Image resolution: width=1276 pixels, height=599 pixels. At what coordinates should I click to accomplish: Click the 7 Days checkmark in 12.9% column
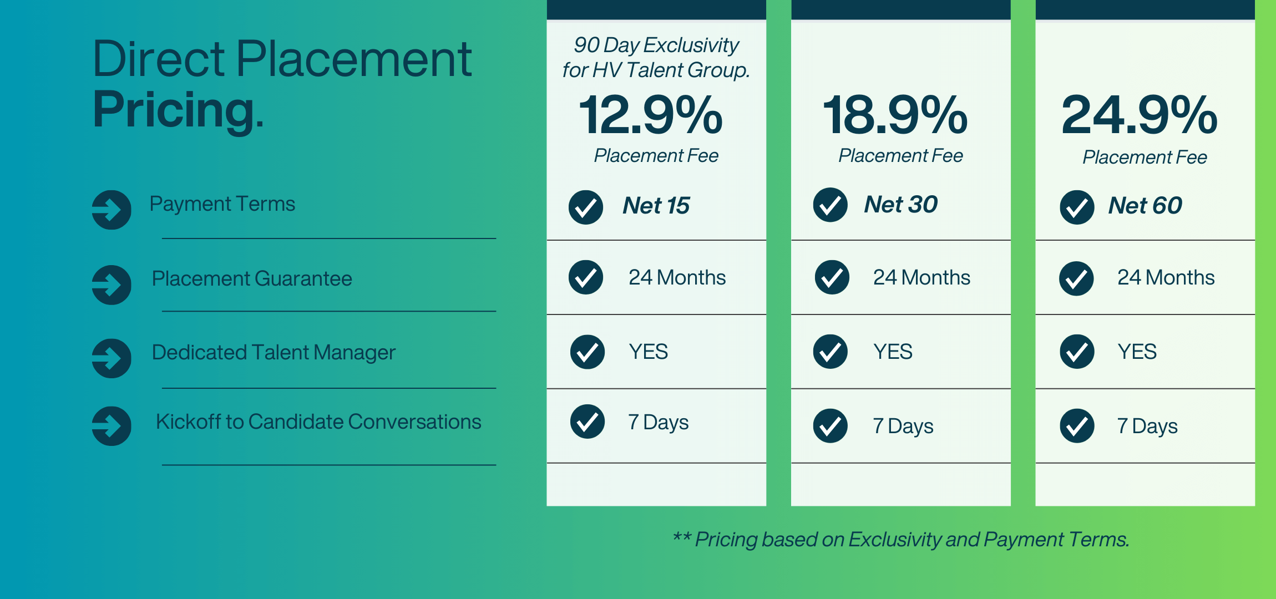coord(587,422)
